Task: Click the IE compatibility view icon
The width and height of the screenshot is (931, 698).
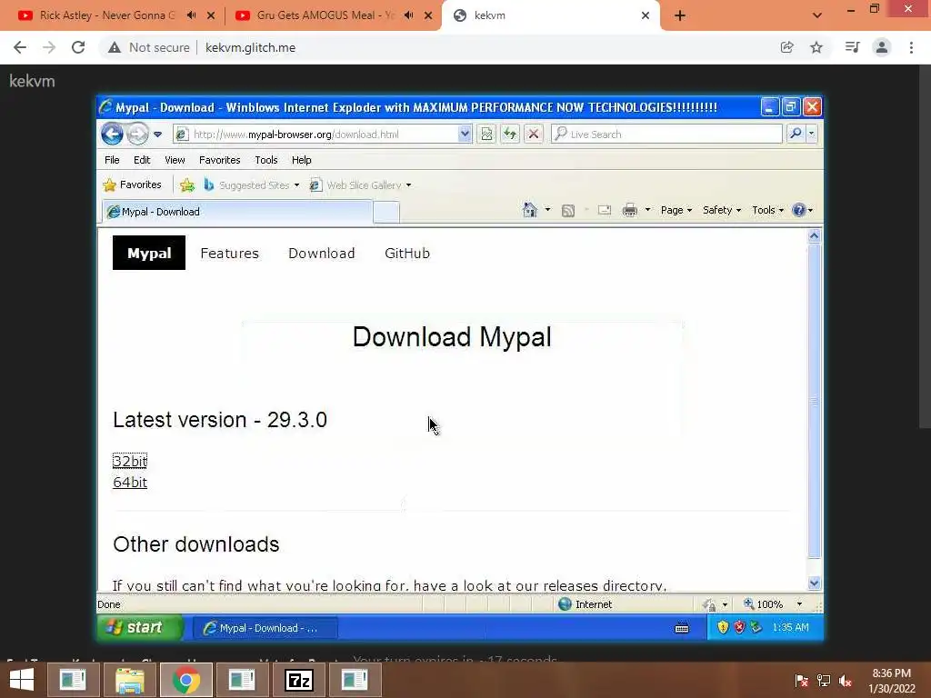Action: [486, 135]
